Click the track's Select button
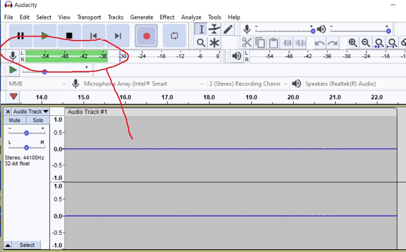Viewport: 406px width, 252px height. pyautogui.click(x=27, y=245)
